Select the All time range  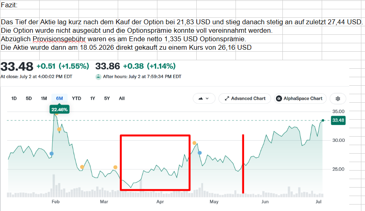(x=122, y=98)
